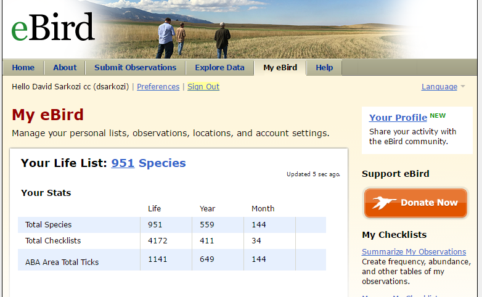
Task: Open Summarize My Observations link
Action: click(x=414, y=251)
